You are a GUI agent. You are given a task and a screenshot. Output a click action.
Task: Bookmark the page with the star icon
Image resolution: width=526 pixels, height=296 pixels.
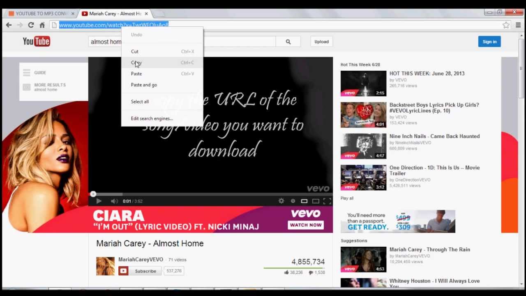pyautogui.click(x=506, y=25)
